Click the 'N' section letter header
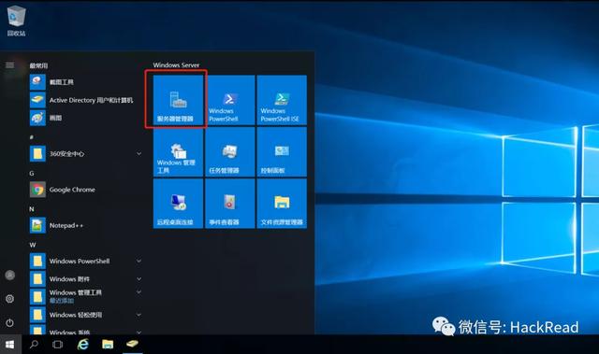This screenshot has width=599, height=354. pos(32,209)
